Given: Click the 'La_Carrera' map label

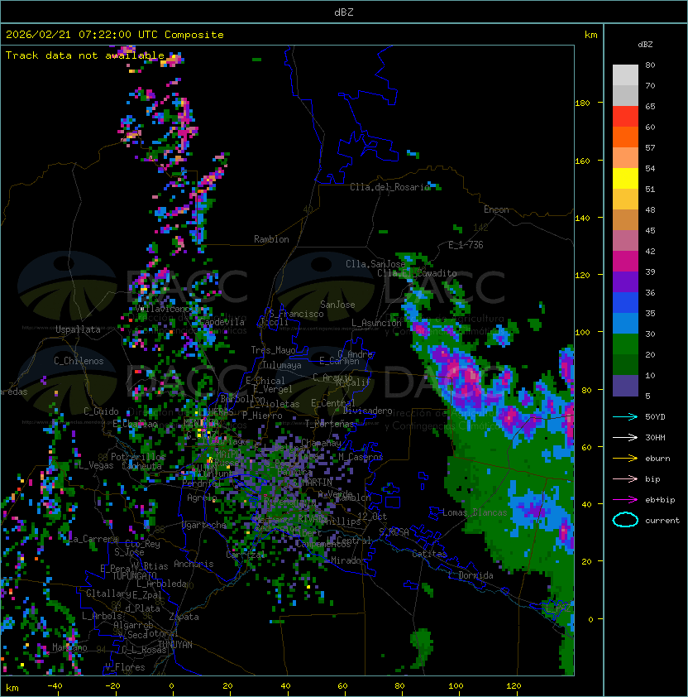Looking at the screenshot, I should tap(93, 539).
